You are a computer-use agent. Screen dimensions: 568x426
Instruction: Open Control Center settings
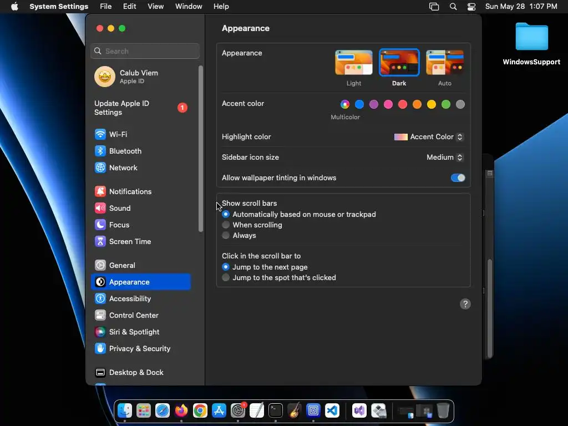[140, 316]
